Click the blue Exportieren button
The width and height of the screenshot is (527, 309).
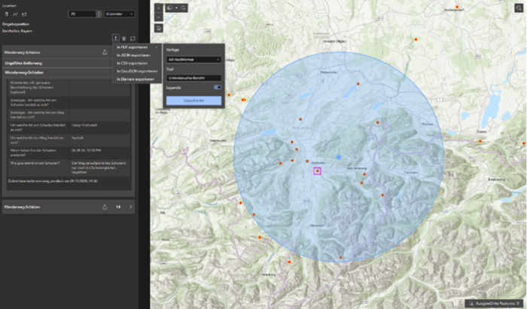click(x=193, y=100)
